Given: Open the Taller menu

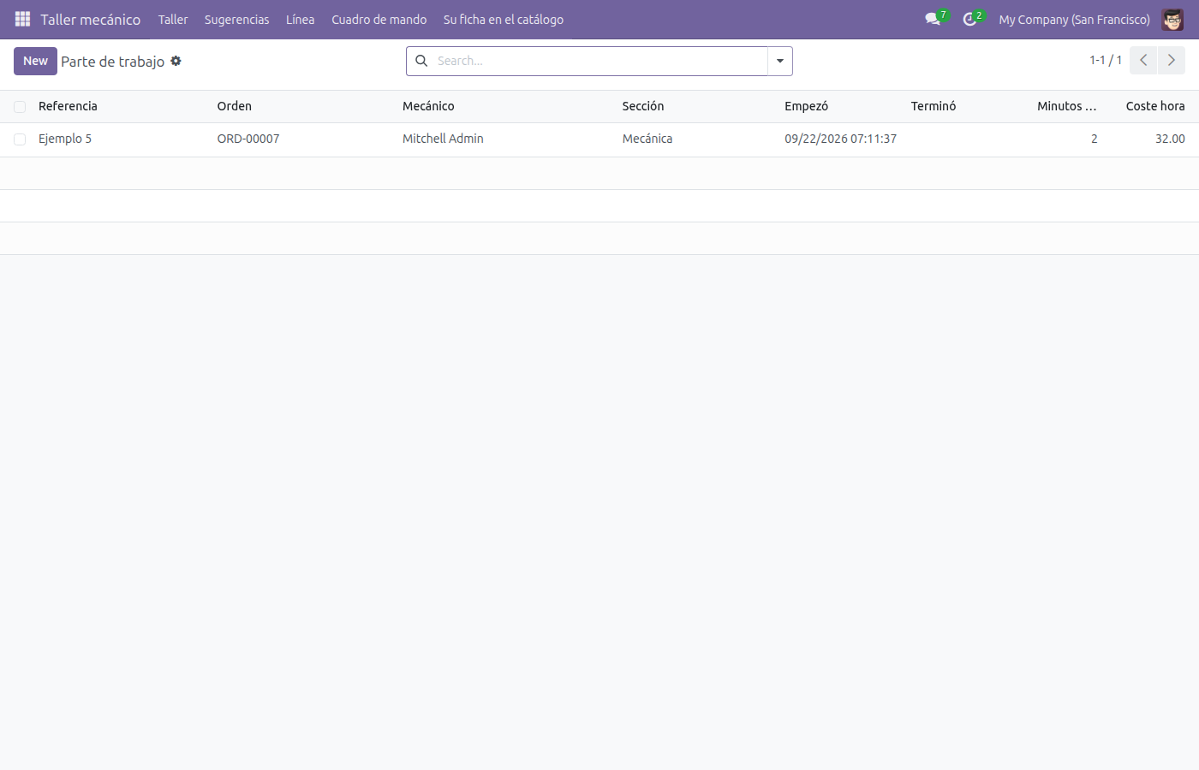Looking at the screenshot, I should click(x=173, y=19).
